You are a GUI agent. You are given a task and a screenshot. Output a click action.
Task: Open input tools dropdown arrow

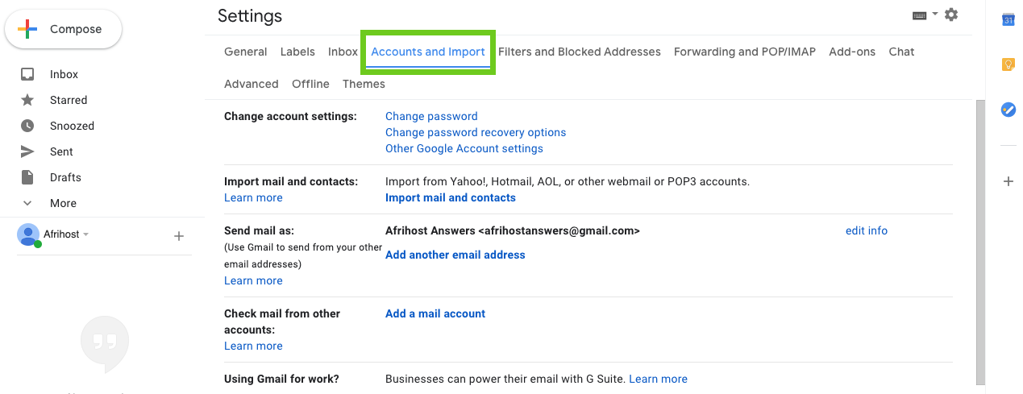[x=935, y=14]
